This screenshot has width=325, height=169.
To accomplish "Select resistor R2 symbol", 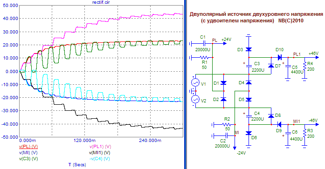I will 226,124.
